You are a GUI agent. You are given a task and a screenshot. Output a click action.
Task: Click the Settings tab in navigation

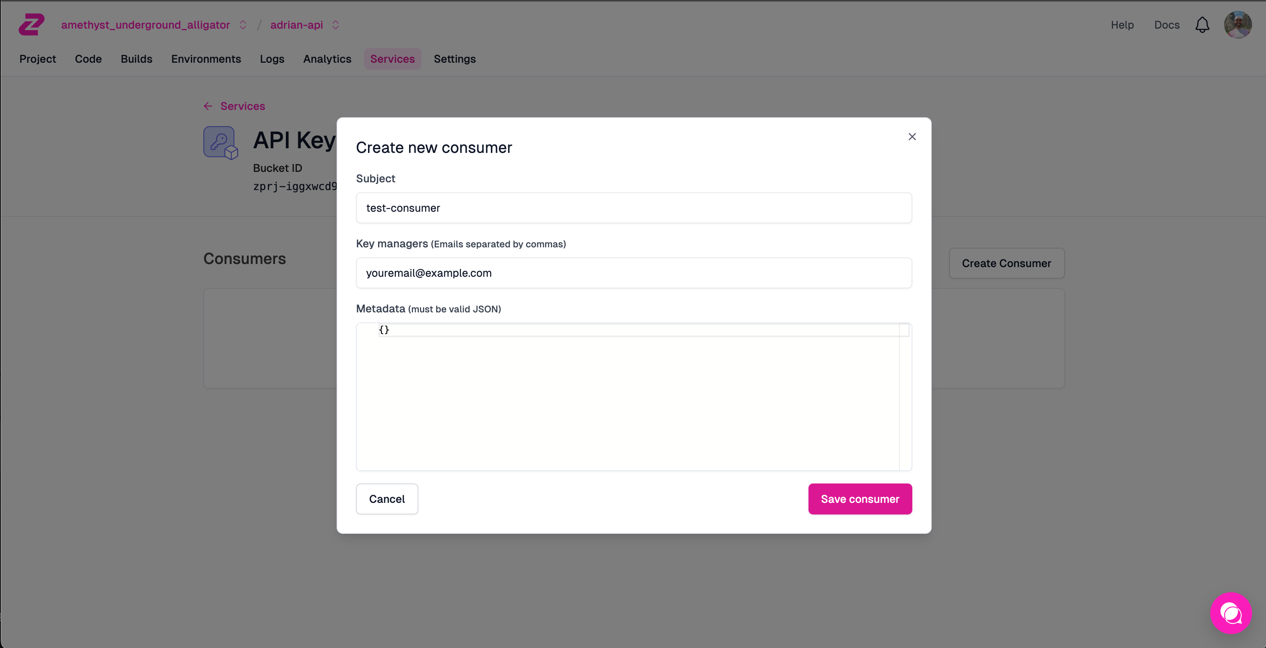(455, 59)
